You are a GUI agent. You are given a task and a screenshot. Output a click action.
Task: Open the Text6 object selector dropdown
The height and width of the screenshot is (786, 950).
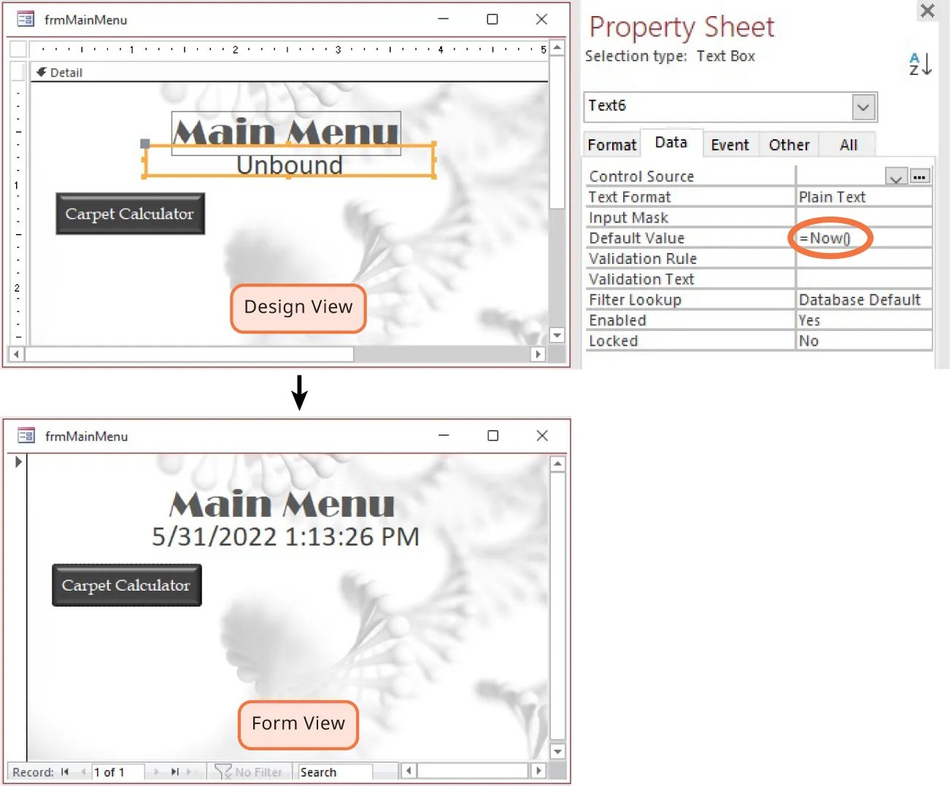point(863,106)
